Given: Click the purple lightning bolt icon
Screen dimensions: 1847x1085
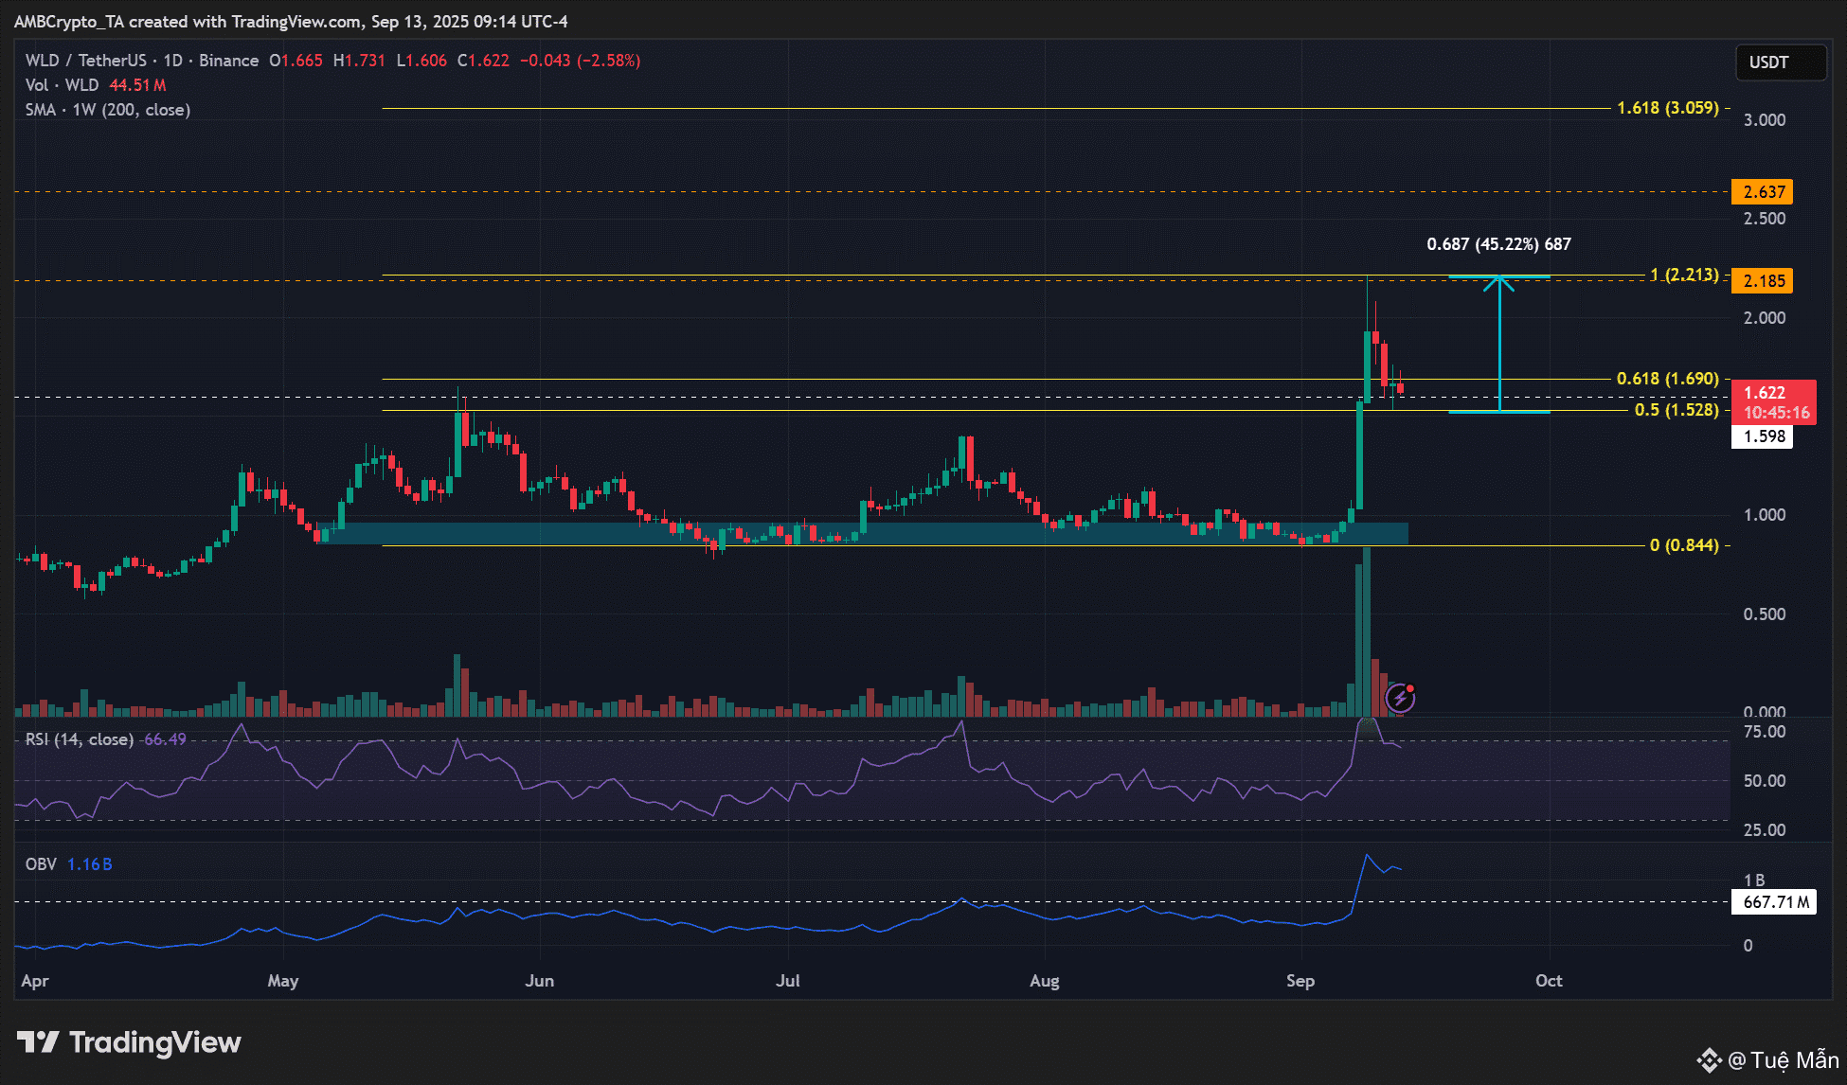Looking at the screenshot, I should pos(1400,699).
